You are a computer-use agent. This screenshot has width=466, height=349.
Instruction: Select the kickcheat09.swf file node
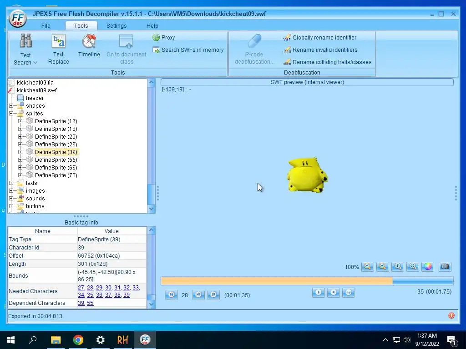coord(36,90)
